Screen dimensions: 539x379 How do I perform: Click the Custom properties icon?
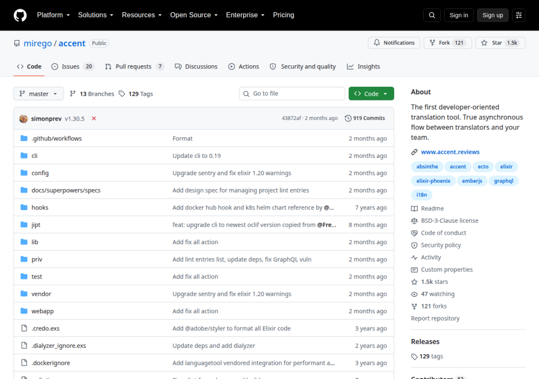pyautogui.click(x=414, y=270)
